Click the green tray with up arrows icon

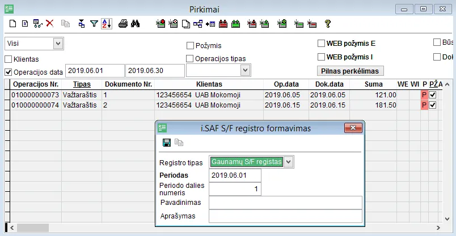[235, 24]
